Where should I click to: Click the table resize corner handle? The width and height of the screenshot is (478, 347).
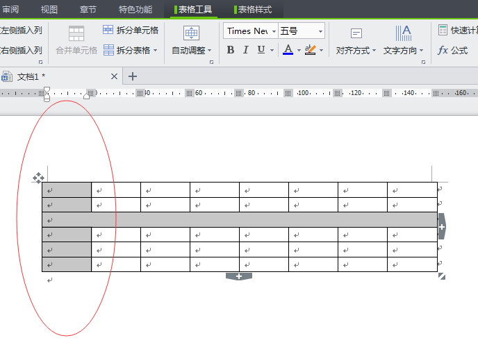442,276
